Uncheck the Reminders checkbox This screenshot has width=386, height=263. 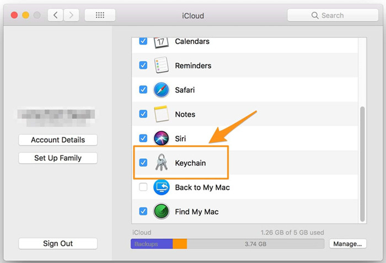[x=143, y=65]
